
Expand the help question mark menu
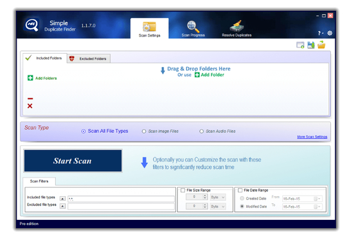pos(321,33)
